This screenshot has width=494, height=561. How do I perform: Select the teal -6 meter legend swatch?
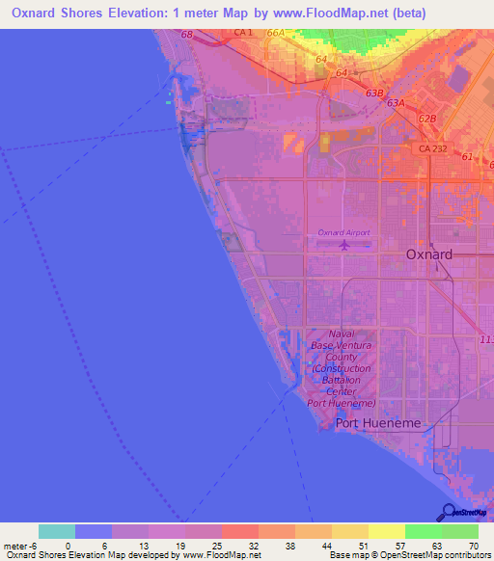tap(57, 531)
